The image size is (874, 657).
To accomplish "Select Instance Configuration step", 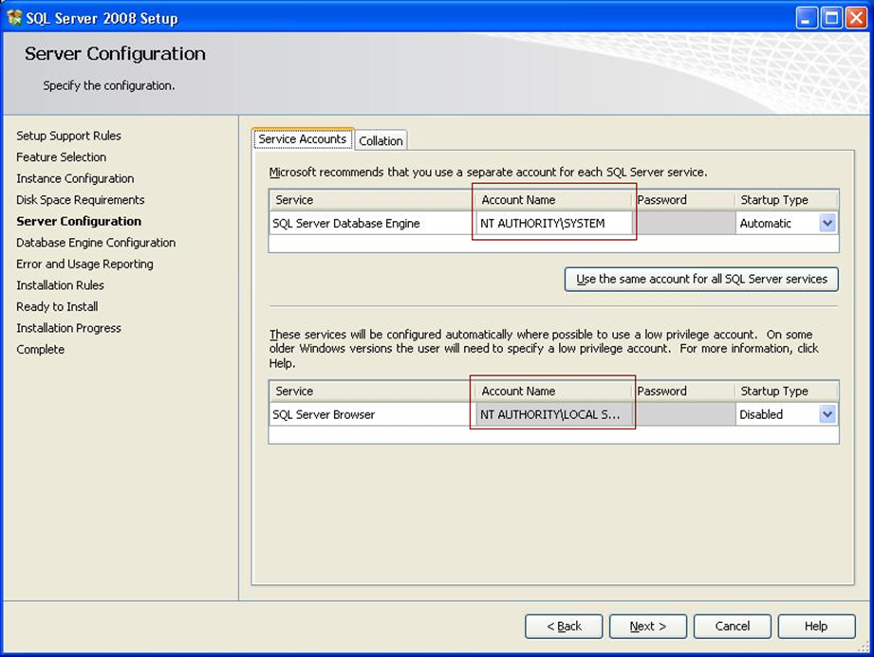I will (x=75, y=178).
